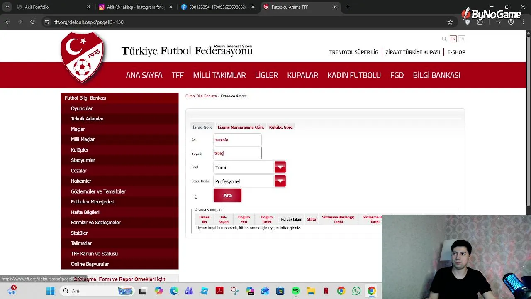The image size is (531, 299).
Task: Reload the TFF page
Action: pos(32,22)
